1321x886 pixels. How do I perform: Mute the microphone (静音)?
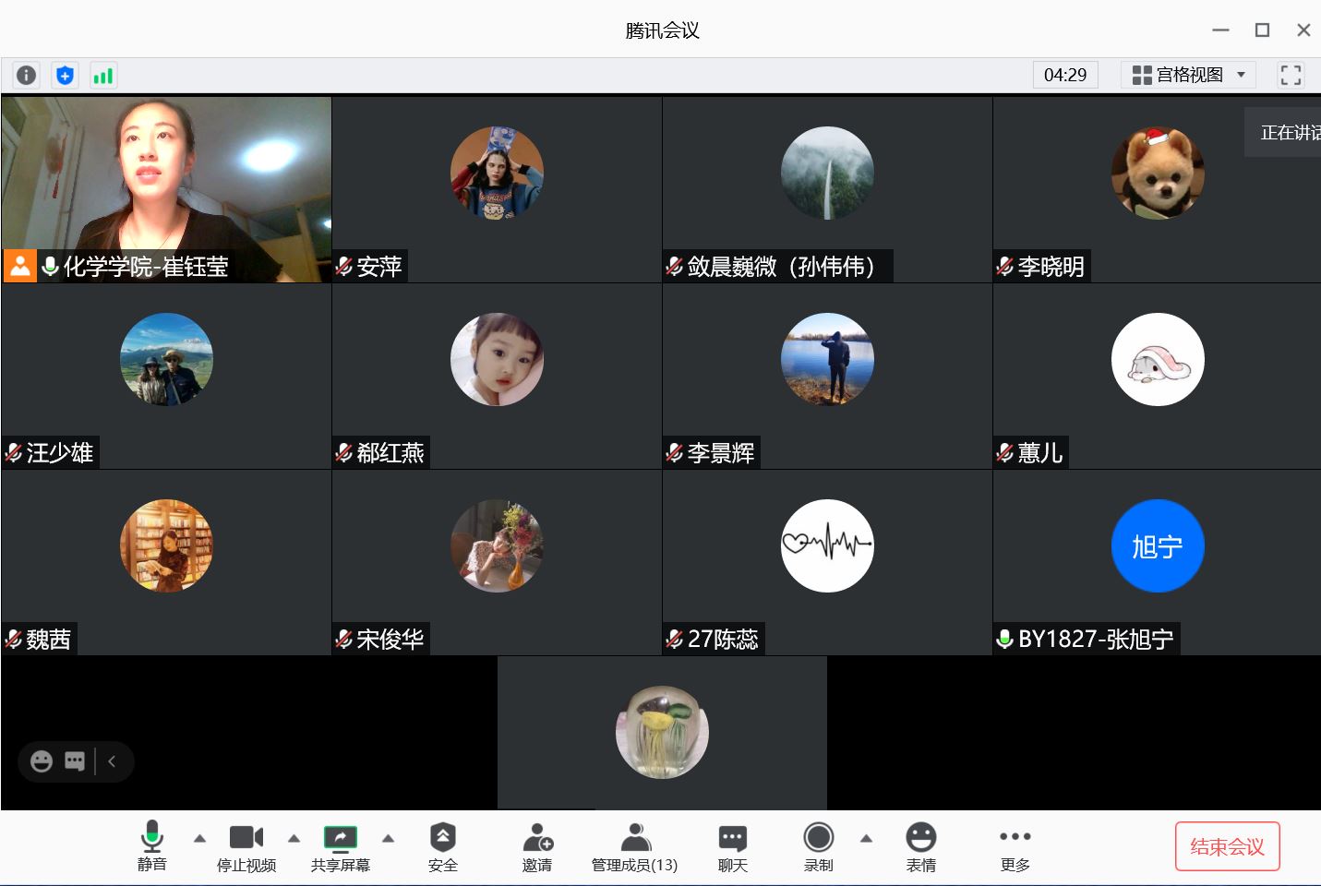(152, 846)
